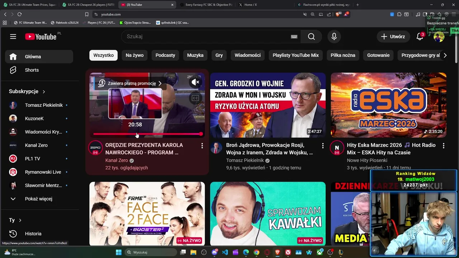Select the Podcasty filter chip
The width and height of the screenshot is (459, 258).
click(165, 55)
